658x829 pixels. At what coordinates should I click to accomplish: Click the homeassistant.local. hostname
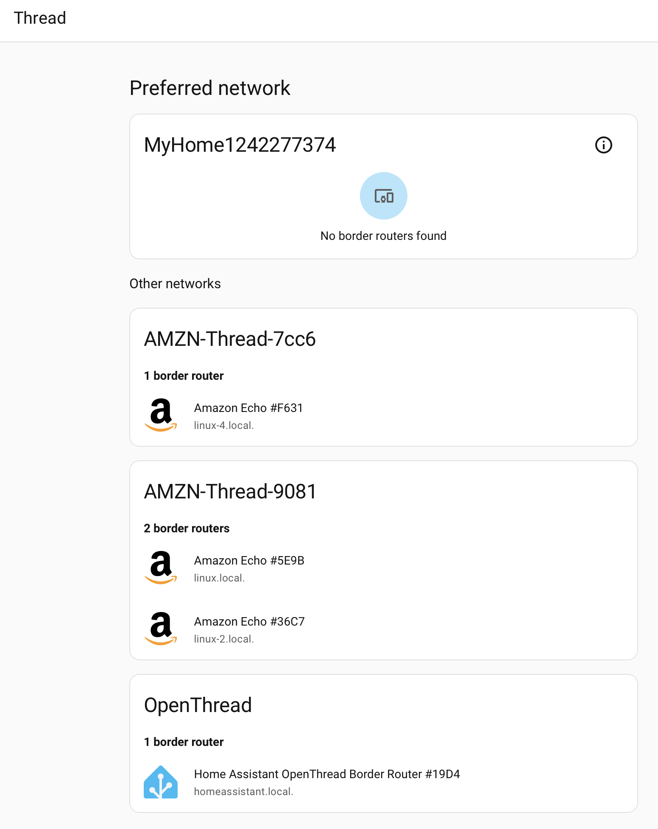[243, 792]
